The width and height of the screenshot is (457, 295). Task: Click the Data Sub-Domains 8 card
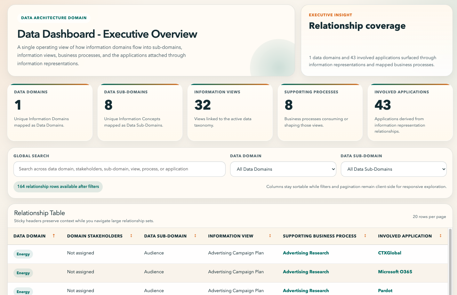(140, 112)
